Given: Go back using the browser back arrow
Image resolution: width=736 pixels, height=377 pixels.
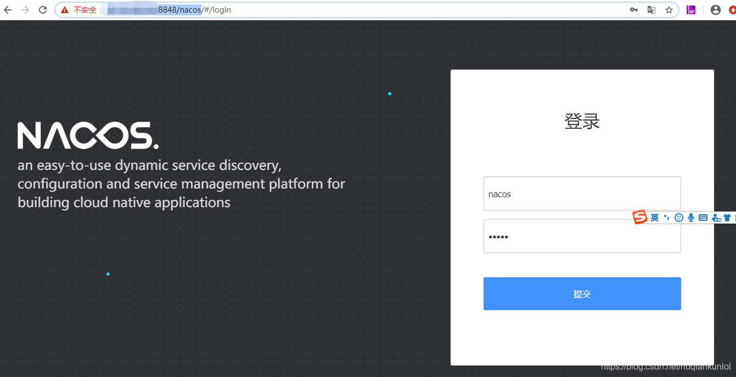Looking at the screenshot, I should click(x=8, y=10).
